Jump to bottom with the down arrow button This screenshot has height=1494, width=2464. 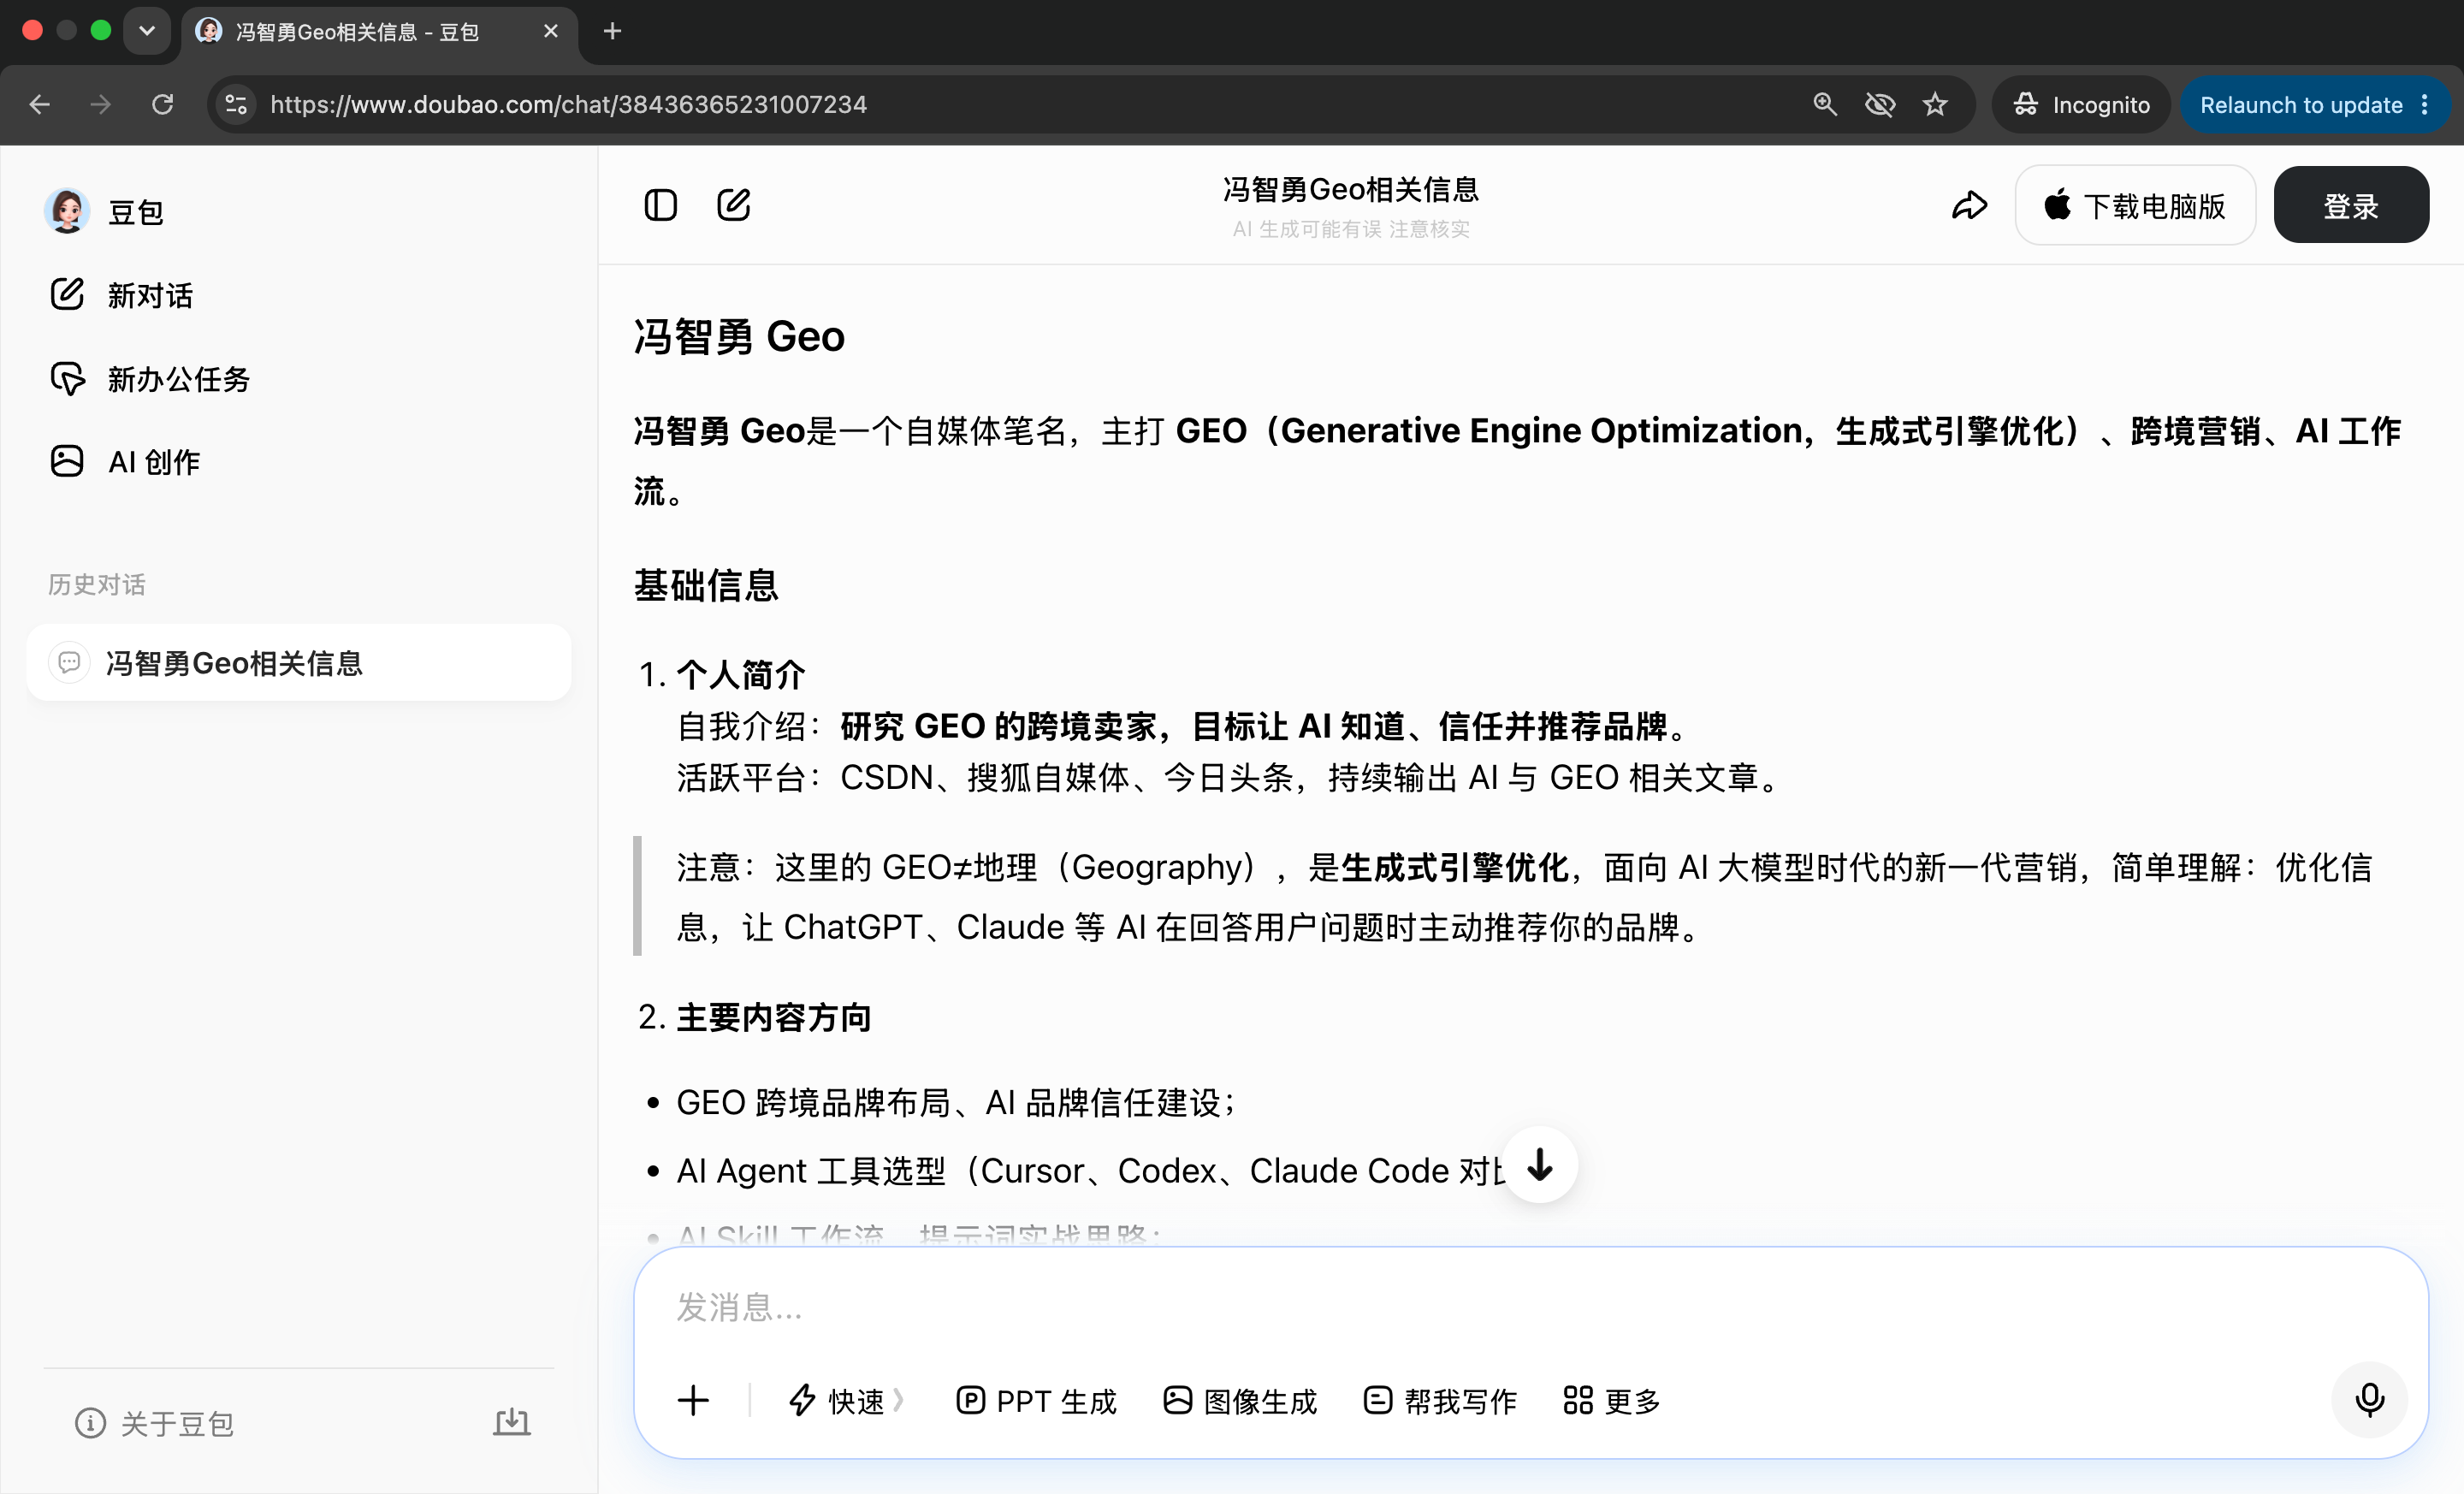point(1541,1165)
